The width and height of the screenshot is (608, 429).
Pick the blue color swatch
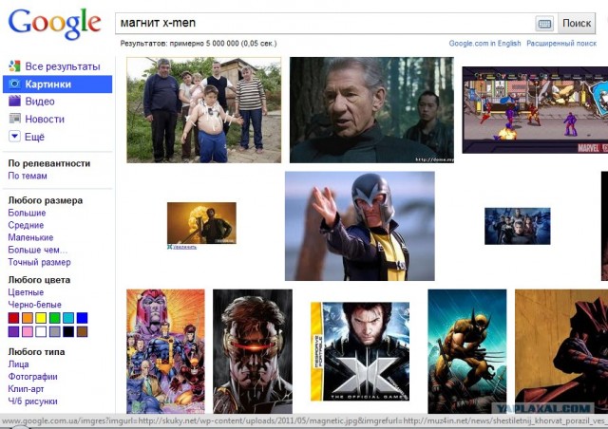(82, 318)
